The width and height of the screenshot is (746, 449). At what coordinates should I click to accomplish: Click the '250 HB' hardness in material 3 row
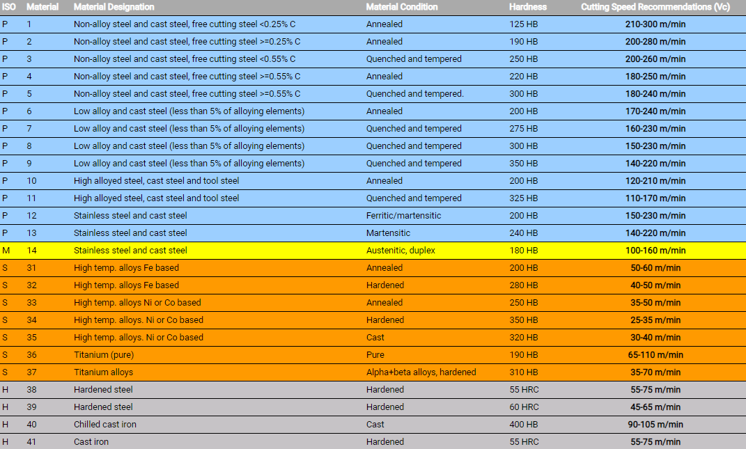pos(523,59)
